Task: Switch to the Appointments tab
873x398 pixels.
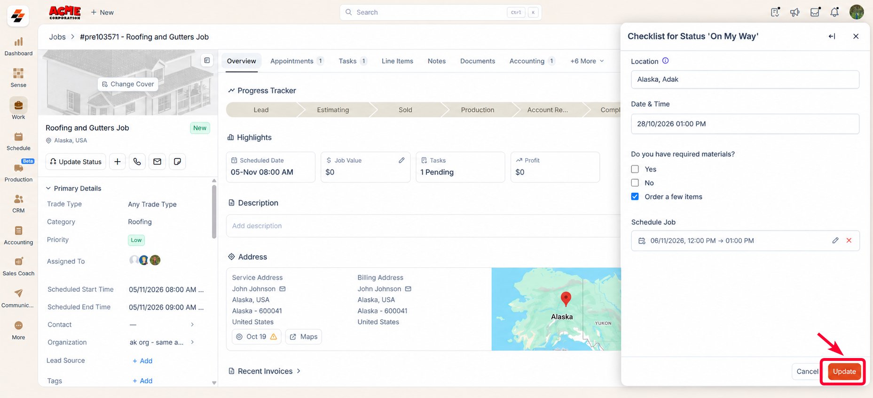Action: tap(297, 61)
